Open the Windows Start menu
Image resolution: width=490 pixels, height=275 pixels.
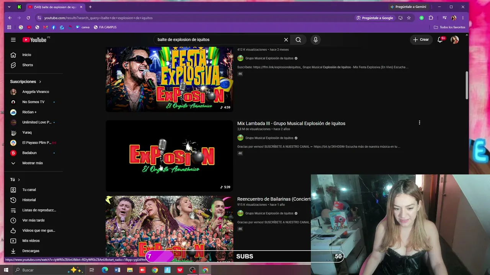(6, 270)
